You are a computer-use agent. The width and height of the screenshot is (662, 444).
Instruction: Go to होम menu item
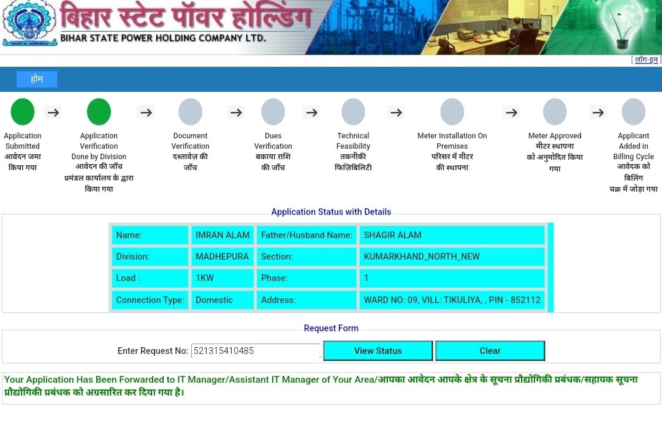pyautogui.click(x=37, y=79)
